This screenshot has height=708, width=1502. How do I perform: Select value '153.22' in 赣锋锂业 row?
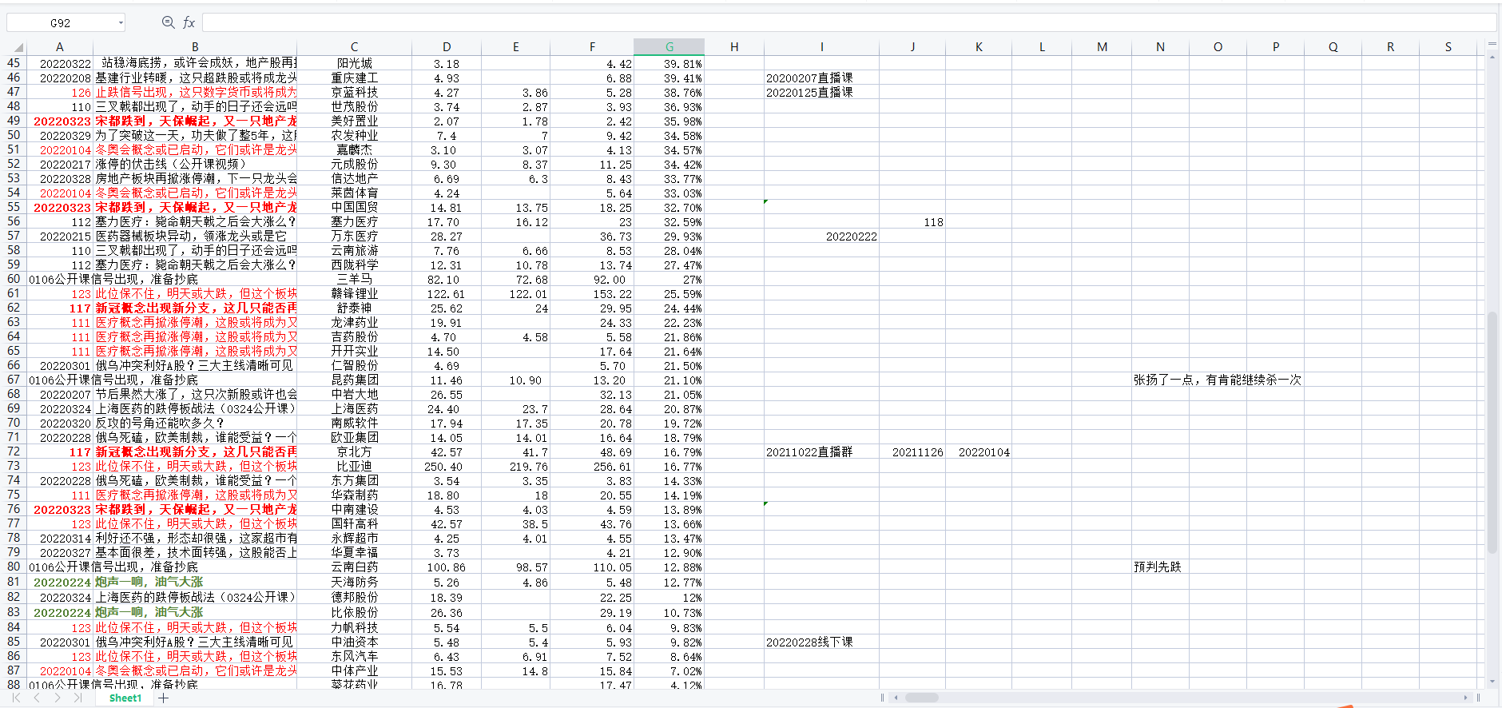coord(592,293)
